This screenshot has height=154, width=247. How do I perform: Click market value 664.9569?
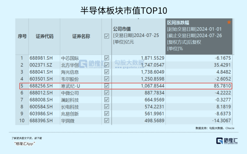[x=154, y=100]
